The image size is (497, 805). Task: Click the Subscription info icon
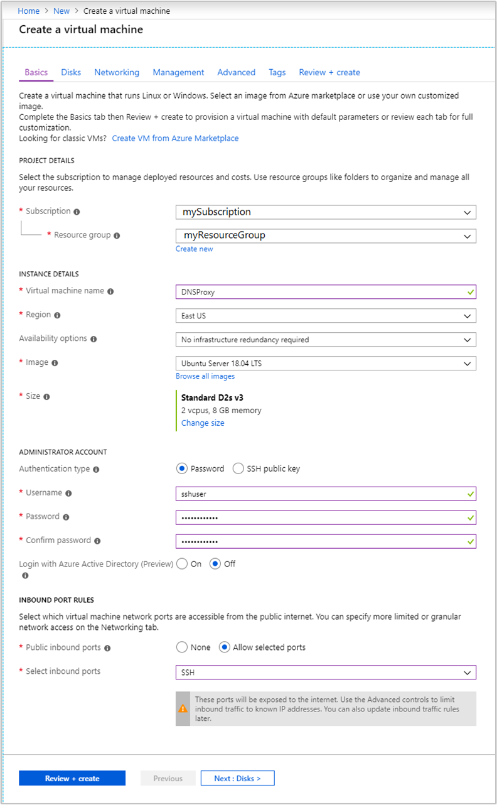tap(77, 212)
